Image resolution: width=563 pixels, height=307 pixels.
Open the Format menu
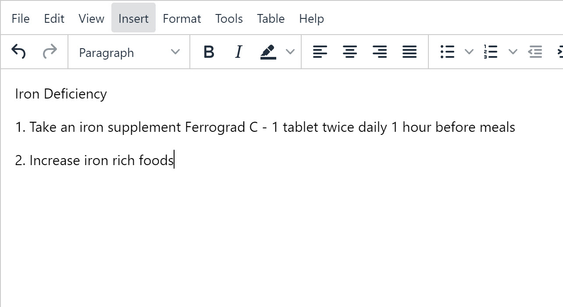(182, 18)
